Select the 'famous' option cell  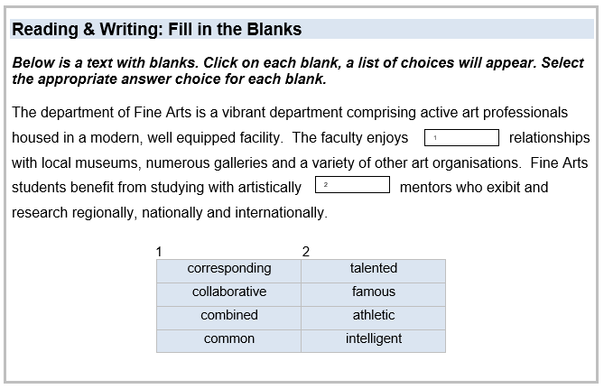point(374,292)
